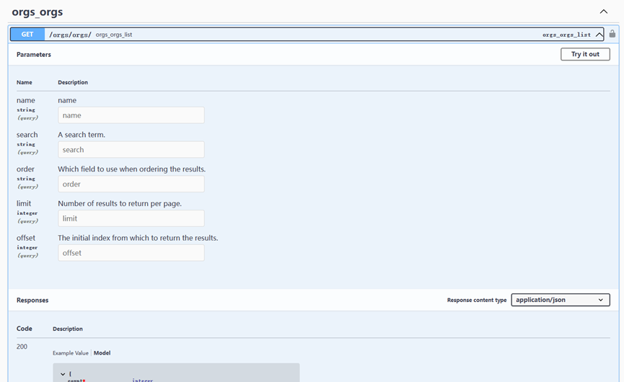Switch to the Example Value tab
The image size is (624, 382).
tap(70, 353)
